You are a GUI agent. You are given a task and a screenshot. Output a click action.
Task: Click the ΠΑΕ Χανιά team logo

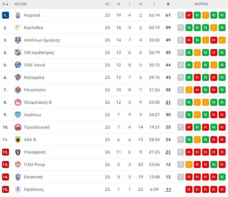pyautogui.click(x=18, y=65)
